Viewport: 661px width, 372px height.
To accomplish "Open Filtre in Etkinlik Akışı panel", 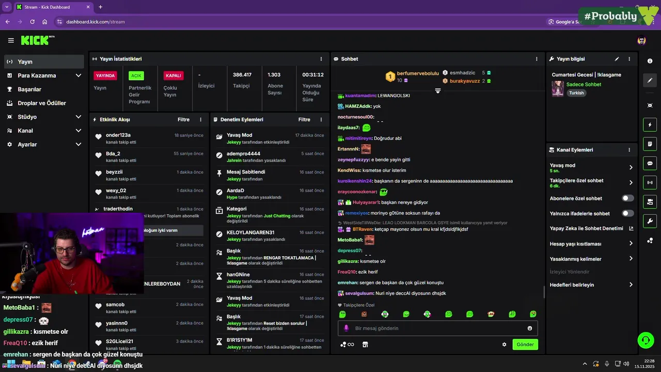I will (183, 119).
